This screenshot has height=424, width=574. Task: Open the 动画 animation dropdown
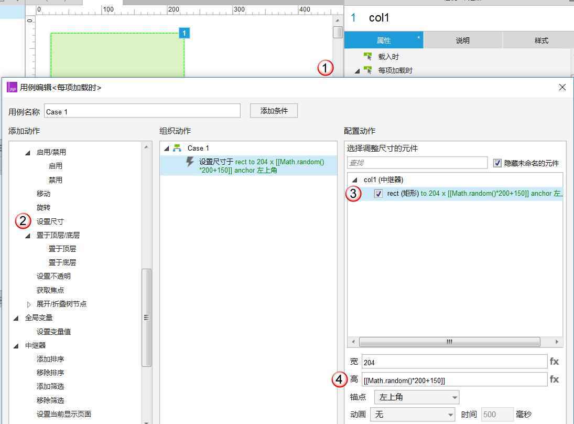point(413,415)
